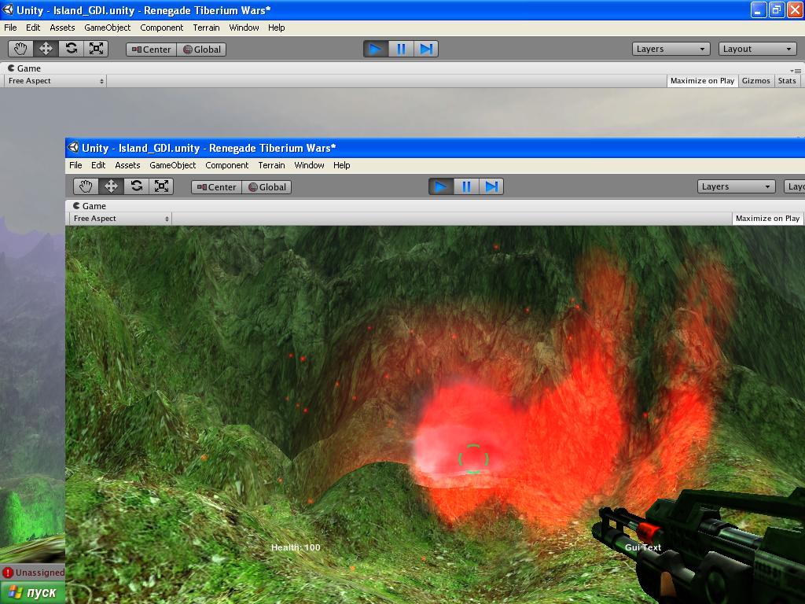The image size is (805, 604).
Task: Click the Health: 100 text in game view
Action: click(296, 547)
